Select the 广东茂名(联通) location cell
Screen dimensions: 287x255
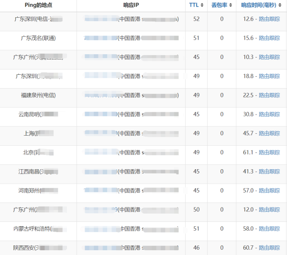coord(38,41)
